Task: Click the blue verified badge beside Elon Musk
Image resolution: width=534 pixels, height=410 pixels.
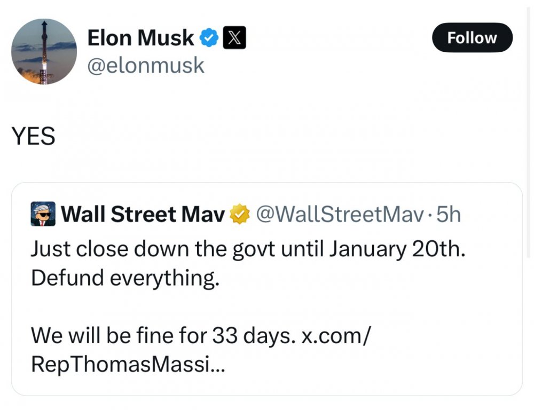Action: 208,37
